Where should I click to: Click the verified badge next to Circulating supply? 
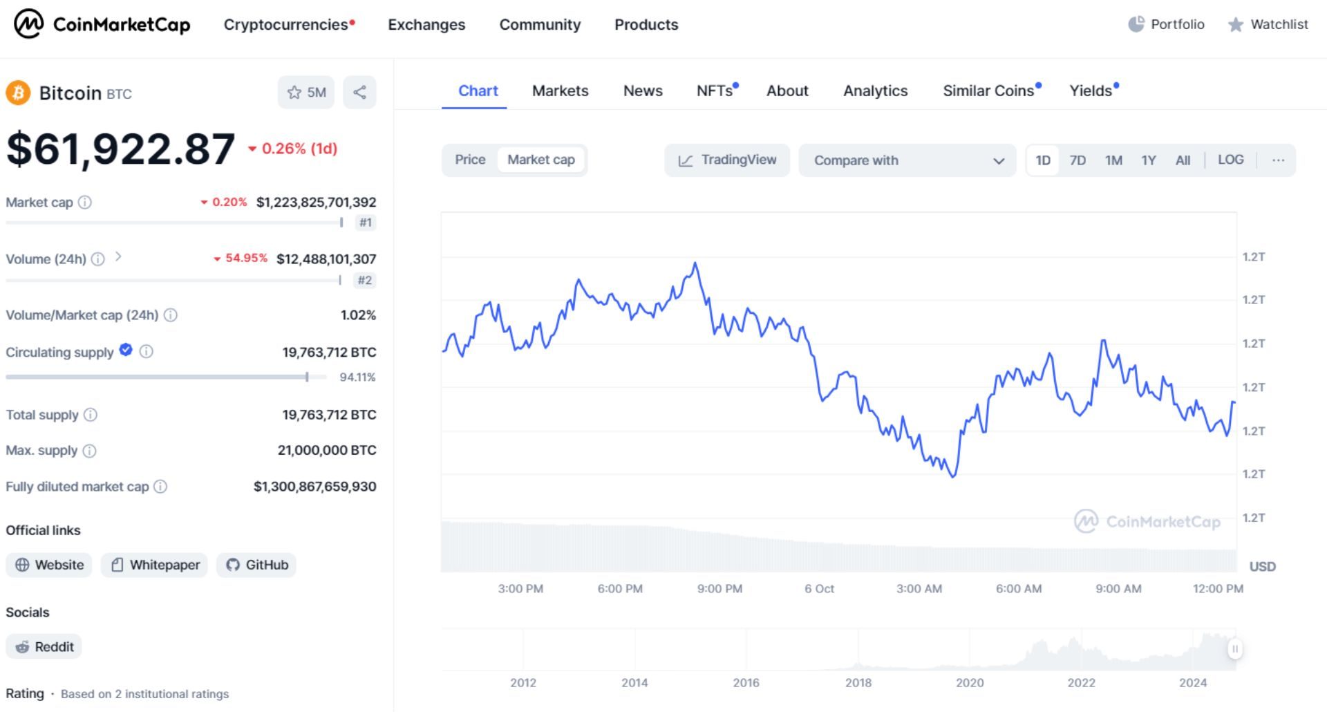tap(125, 350)
